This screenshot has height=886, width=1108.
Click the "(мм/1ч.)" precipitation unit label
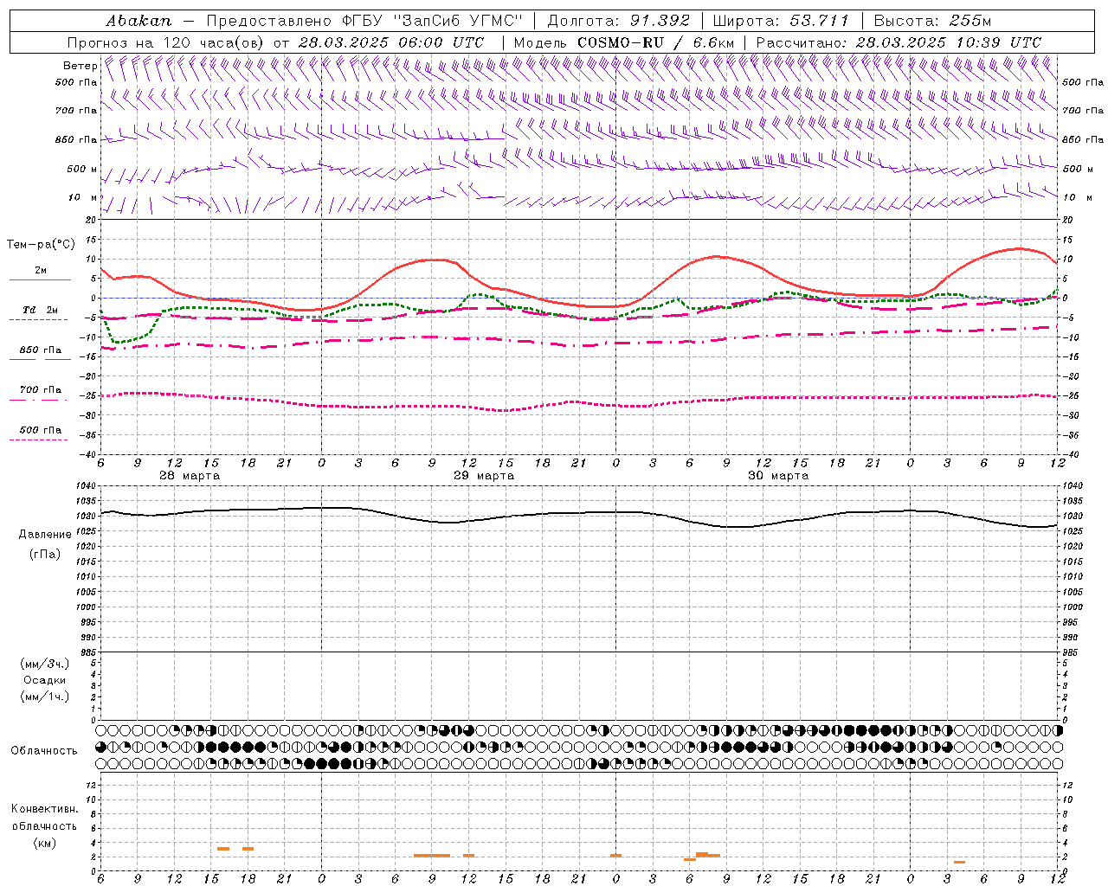45,697
